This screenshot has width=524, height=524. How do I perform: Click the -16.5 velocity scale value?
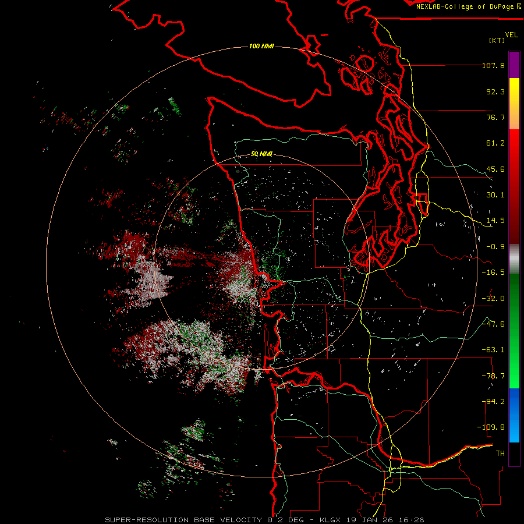tap(493, 272)
